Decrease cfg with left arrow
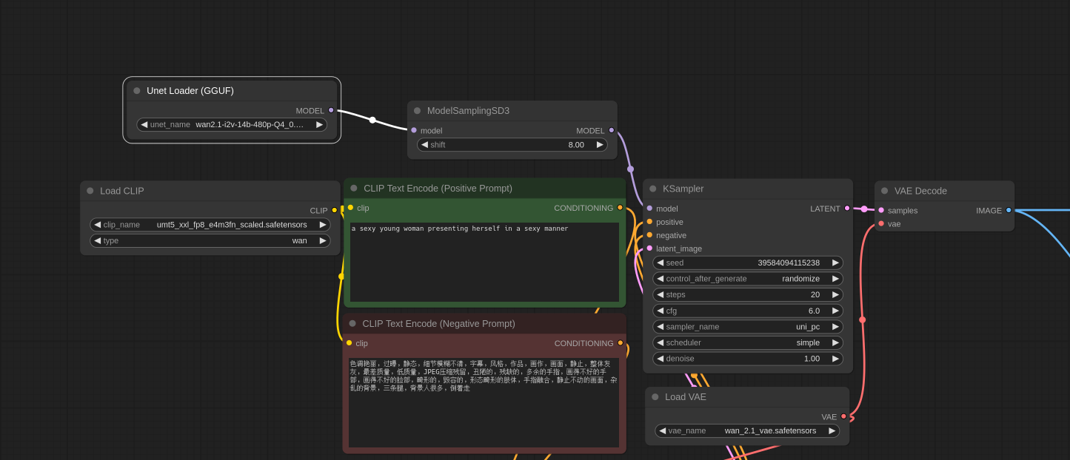 (x=661, y=311)
